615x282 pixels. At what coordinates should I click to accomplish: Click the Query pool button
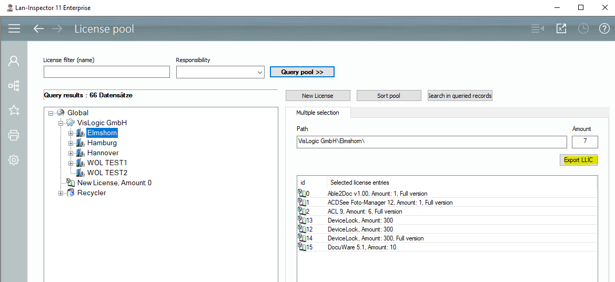[x=302, y=72]
